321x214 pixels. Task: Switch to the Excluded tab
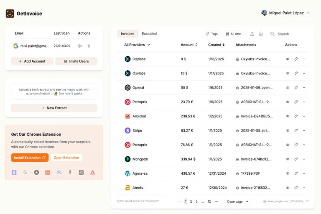pos(149,33)
